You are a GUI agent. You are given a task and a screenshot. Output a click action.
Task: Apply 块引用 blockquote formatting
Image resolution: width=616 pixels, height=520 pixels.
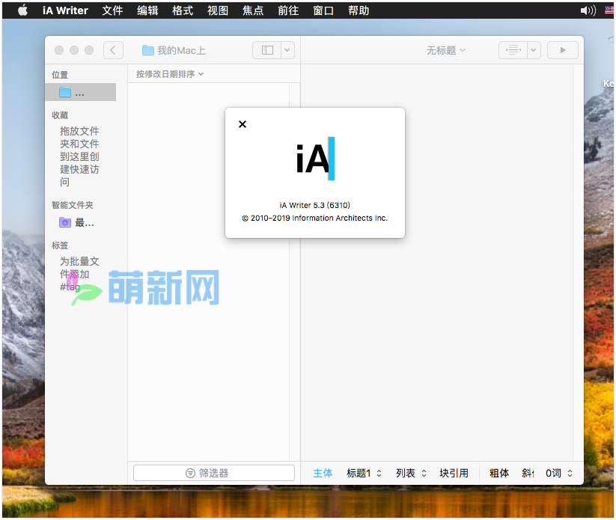tap(454, 473)
